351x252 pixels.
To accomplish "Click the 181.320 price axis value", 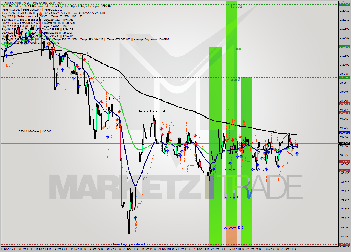I will tap(344, 182).
